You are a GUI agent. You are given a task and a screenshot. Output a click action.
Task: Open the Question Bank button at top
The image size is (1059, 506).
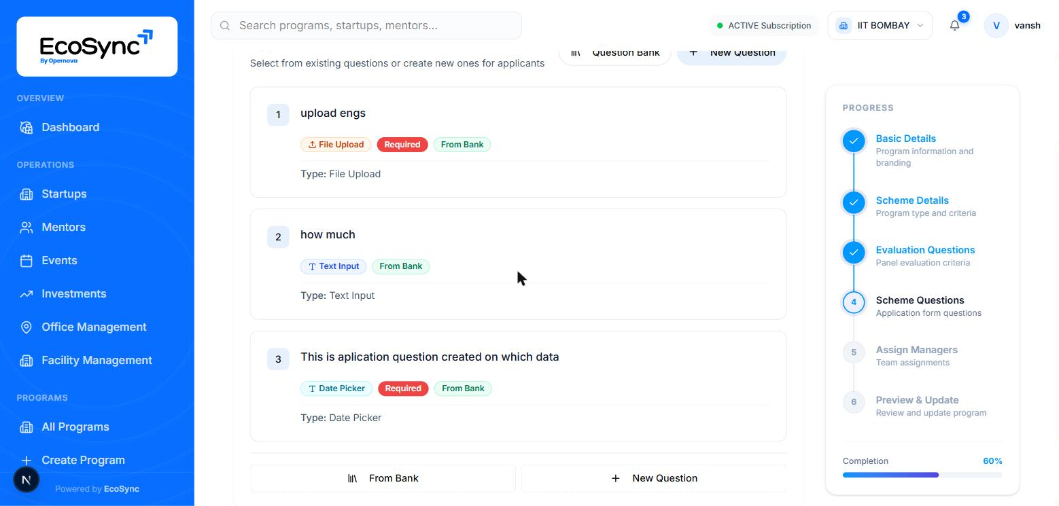coord(614,53)
